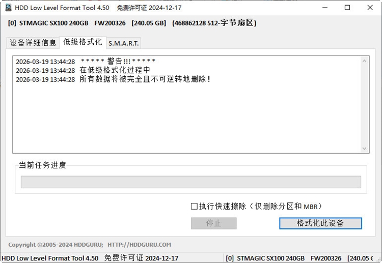Screen dimensions: 382x263
Task: Click the HDD Low Level Format Tool app icon
Action: tap(8, 8)
